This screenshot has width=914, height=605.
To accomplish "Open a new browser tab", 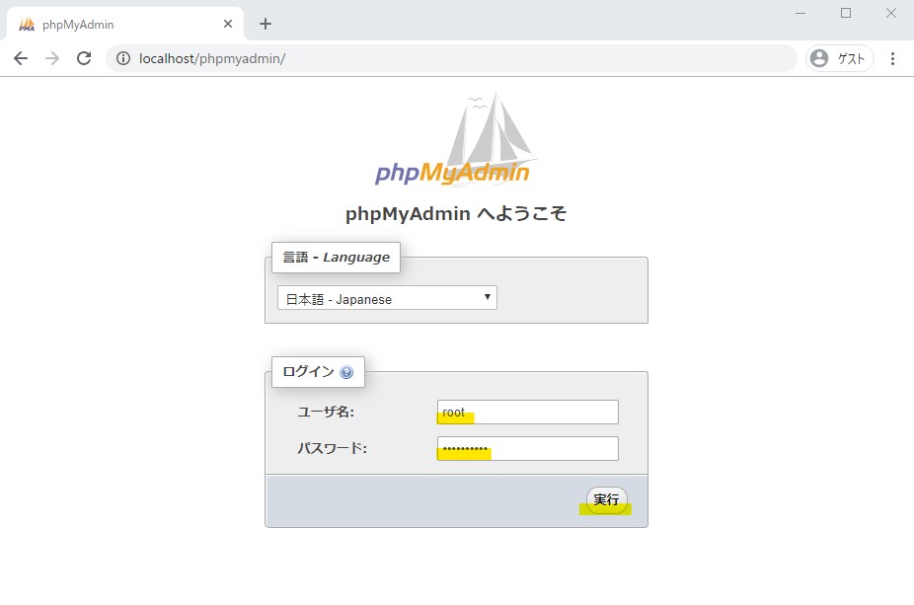I will (x=266, y=24).
